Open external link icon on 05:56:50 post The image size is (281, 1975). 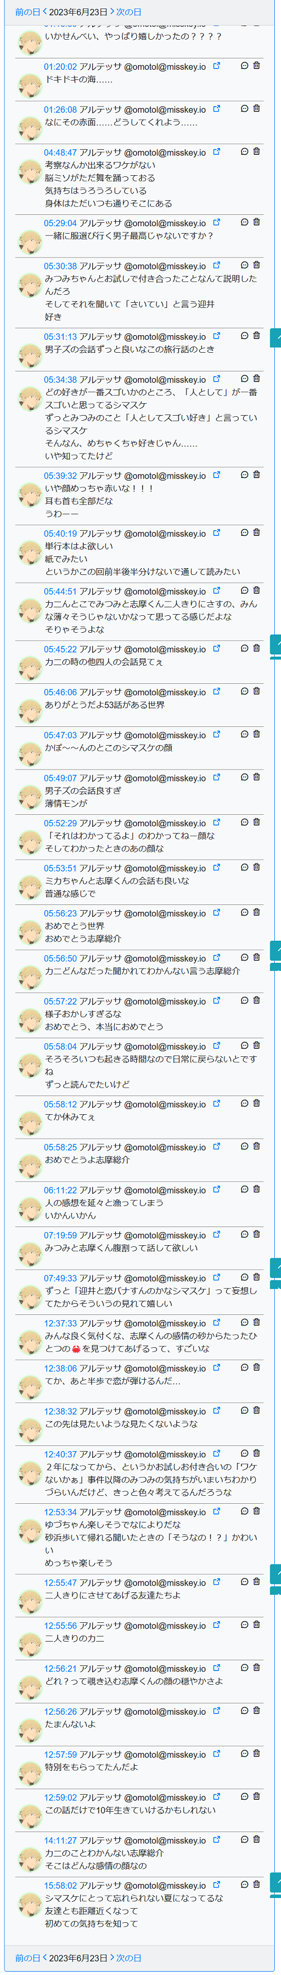pos(216,958)
